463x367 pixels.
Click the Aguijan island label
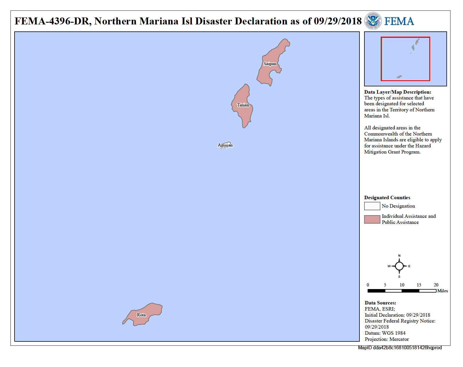pos(225,145)
